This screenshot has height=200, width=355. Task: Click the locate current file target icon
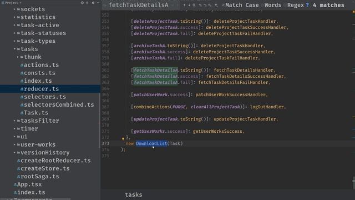click(82, 3)
